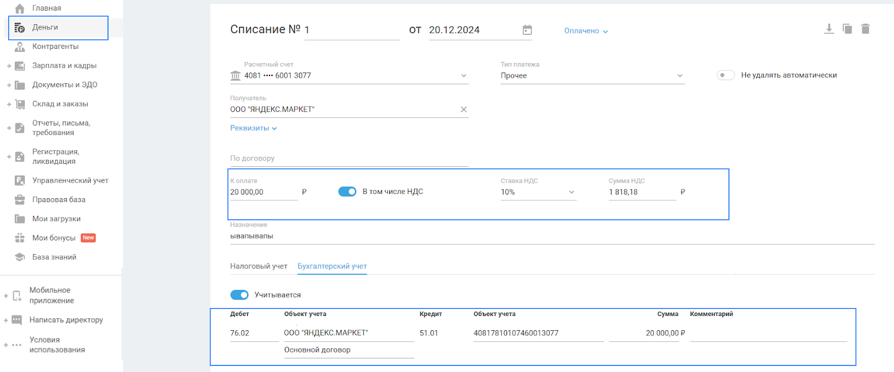Click the Главная home icon
The image size is (894, 372).
point(19,9)
